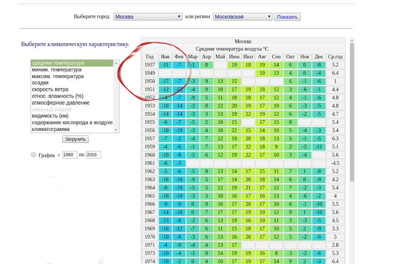Click annual mean 2.8 in 1971 row

[x=335, y=245]
